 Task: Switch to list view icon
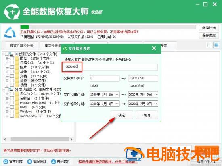209,45
